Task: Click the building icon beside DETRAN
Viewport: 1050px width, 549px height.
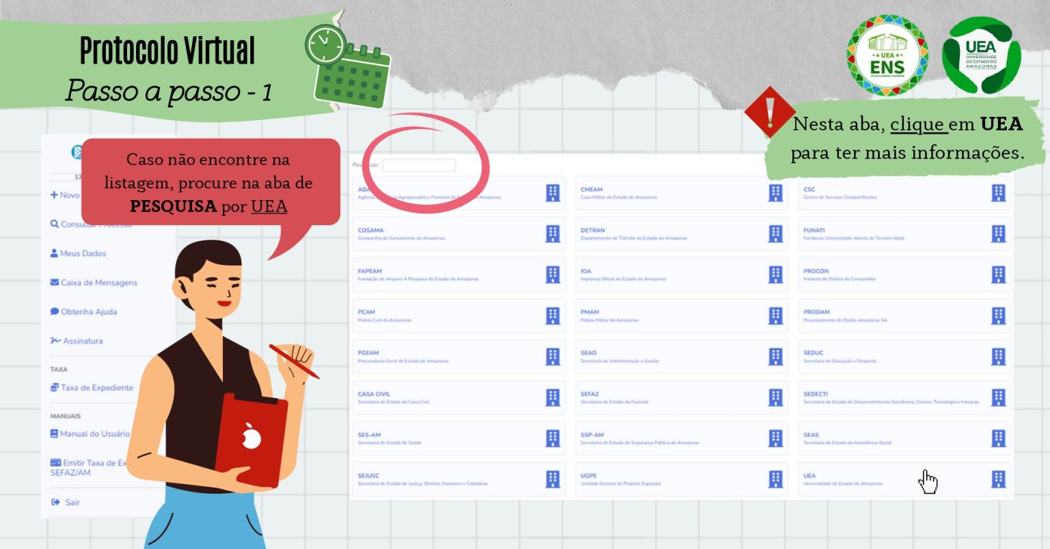Action: point(775,234)
